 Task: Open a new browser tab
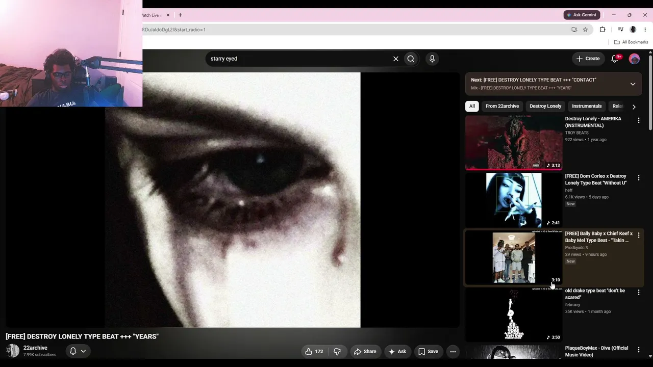180,15
